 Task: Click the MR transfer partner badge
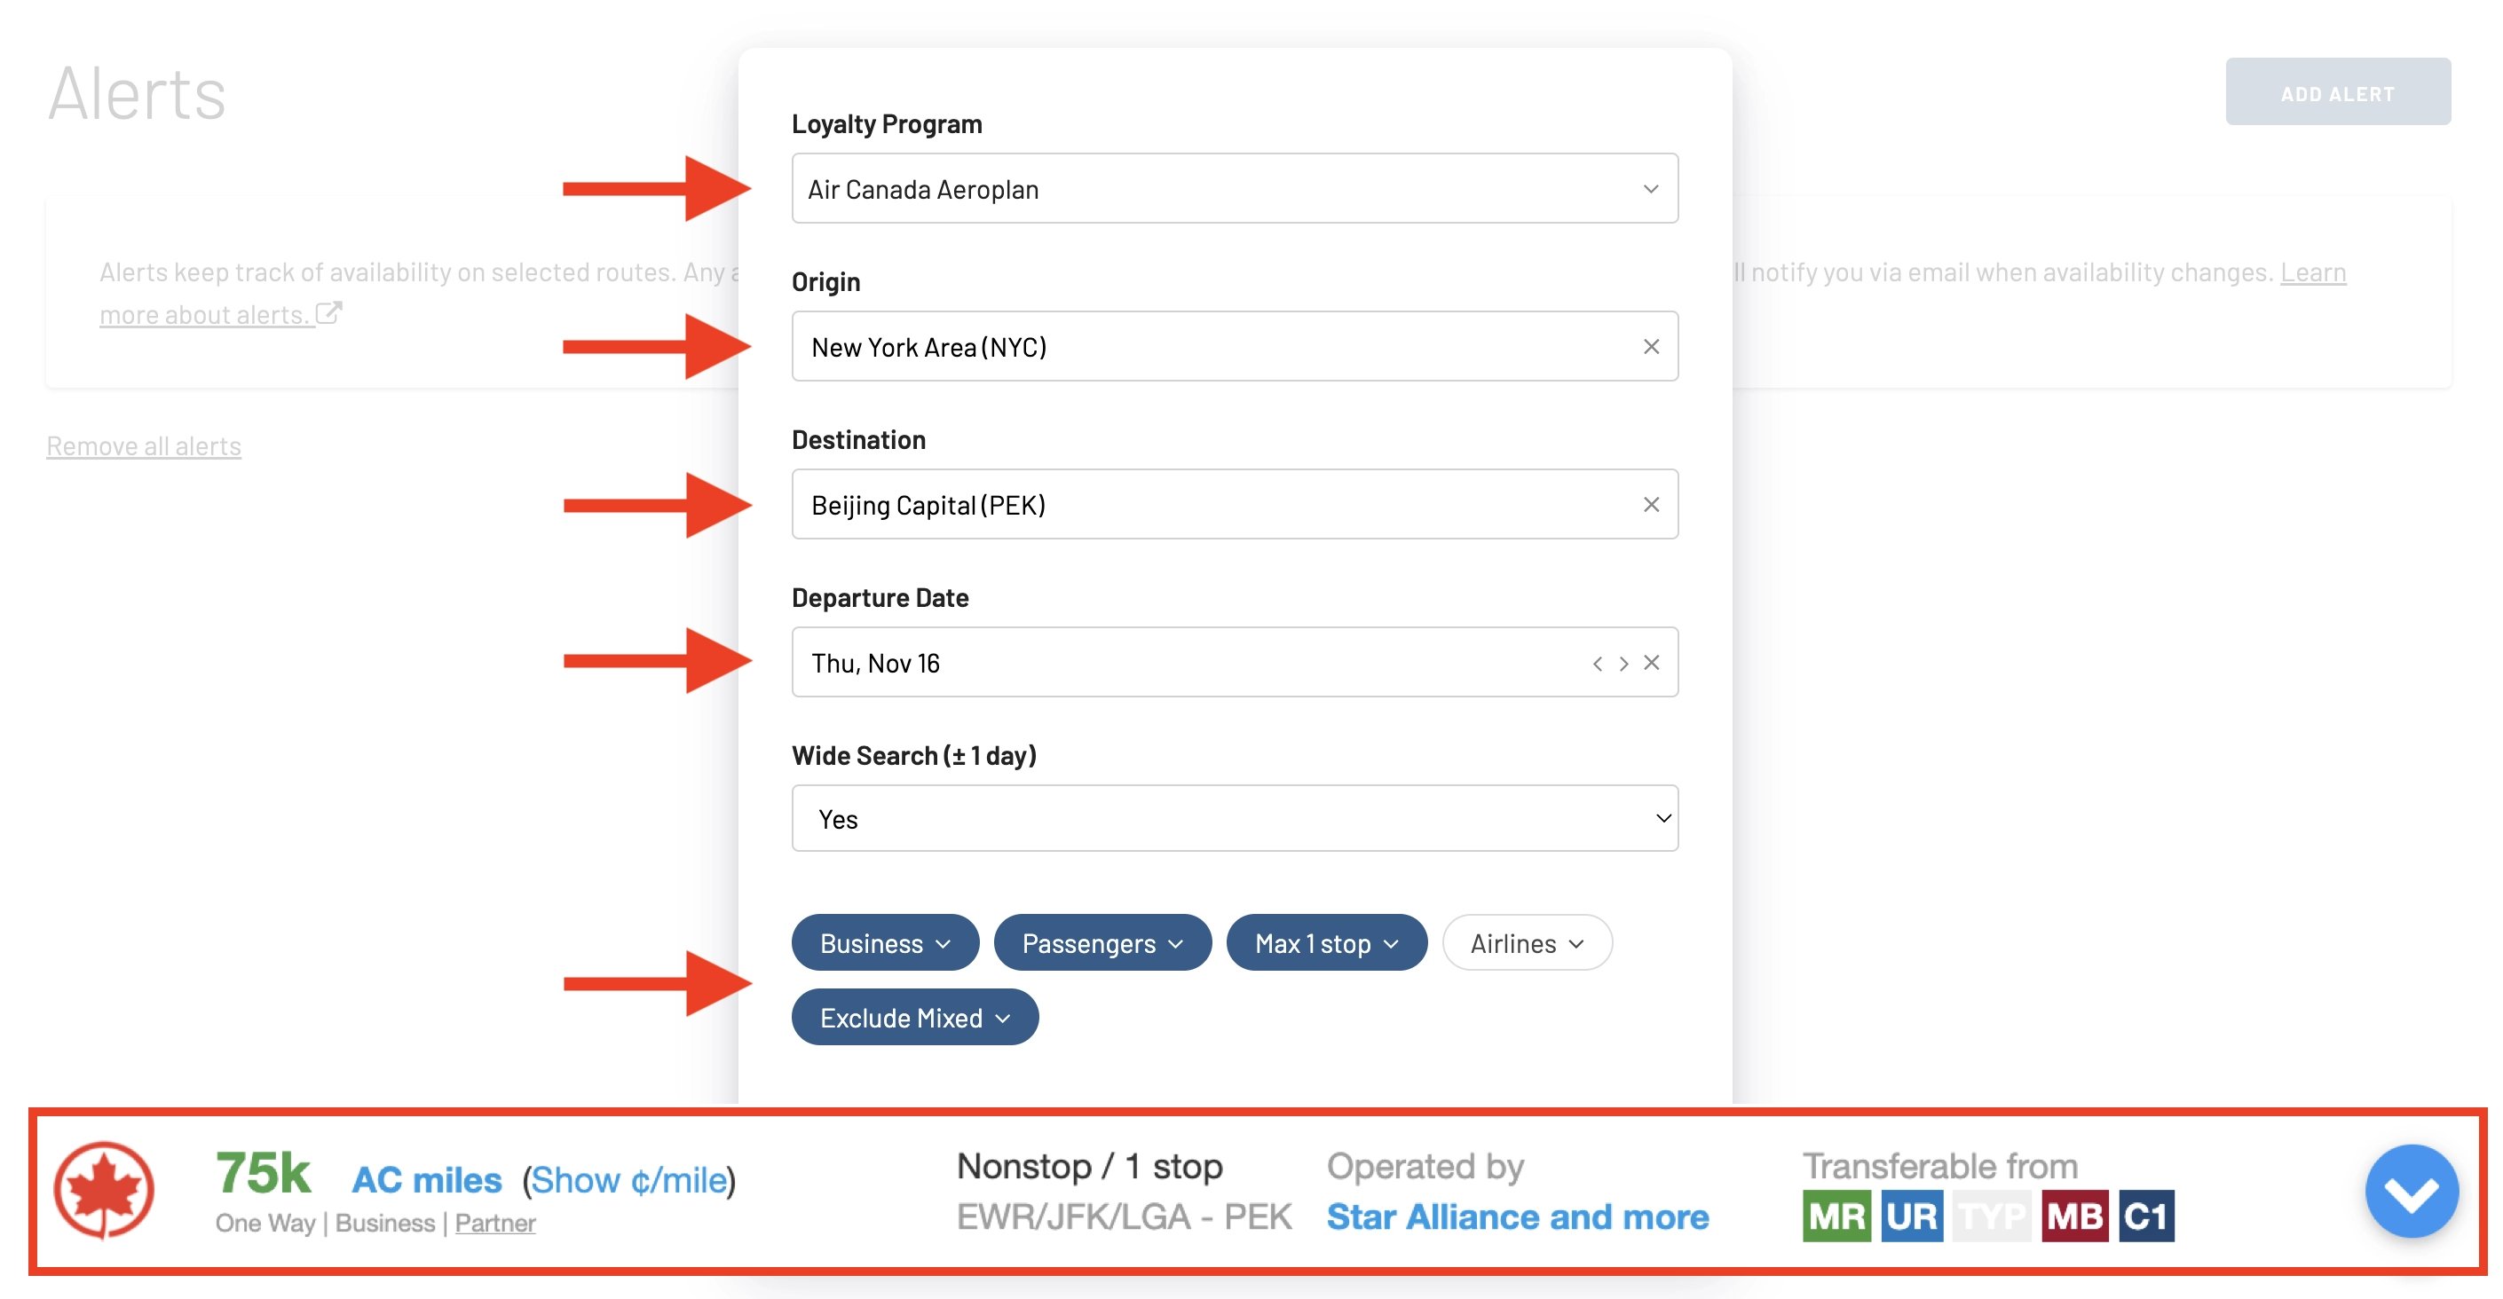coord(1836,1216)
